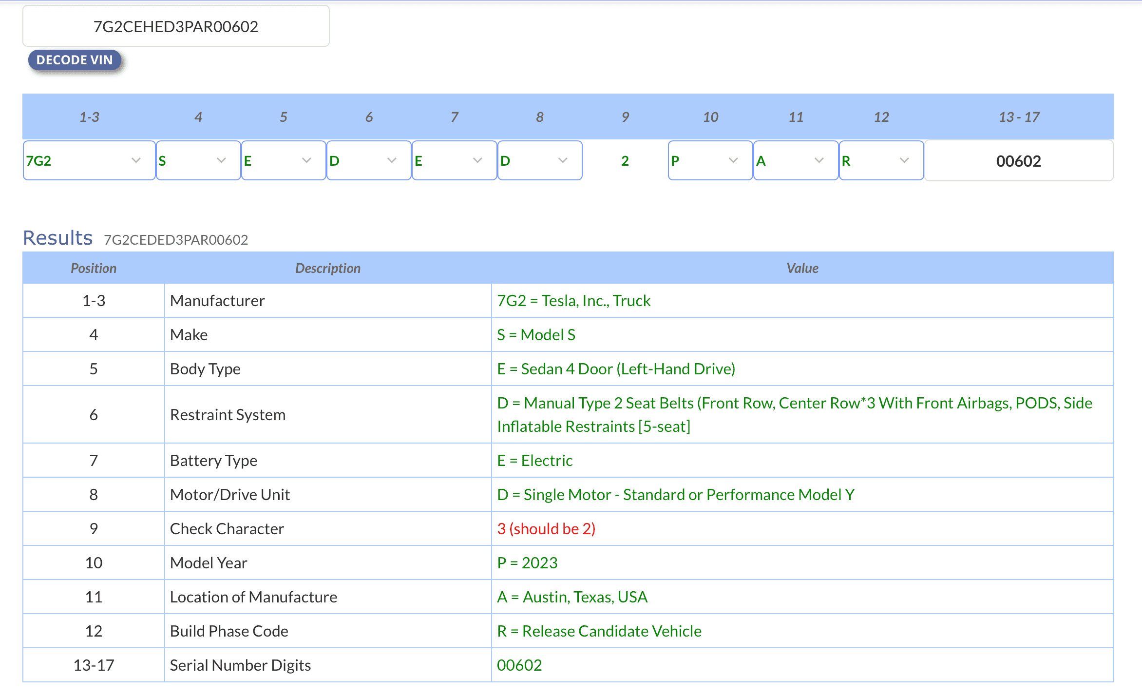This screenshot has width=1142, height=697.
Task: Click the Check Character description cell
Action: tap(328, 529)
